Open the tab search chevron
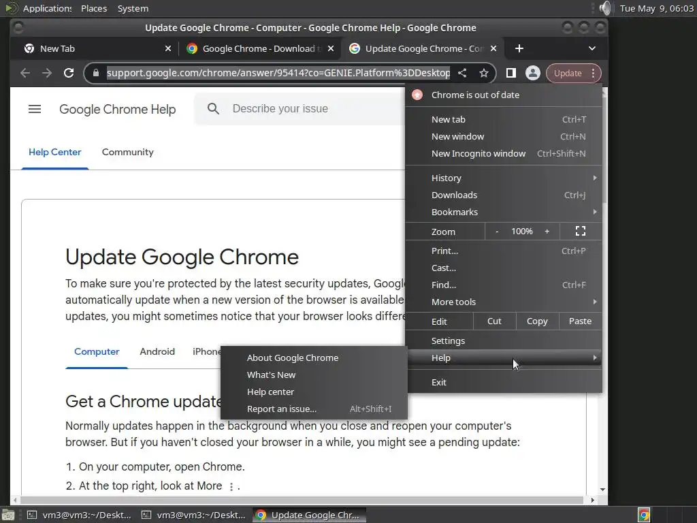697x523 pixels. point(592,48)
